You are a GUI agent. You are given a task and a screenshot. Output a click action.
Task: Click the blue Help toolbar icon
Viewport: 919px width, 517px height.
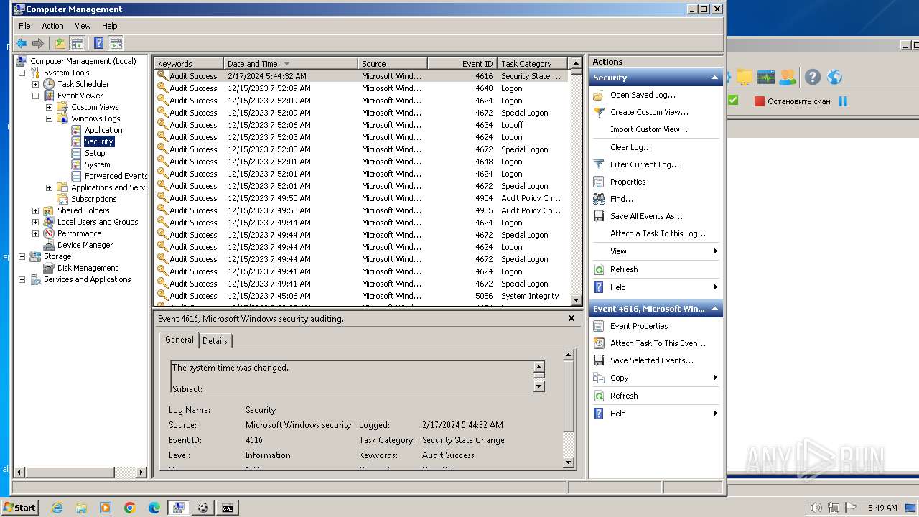click(99, 44)
